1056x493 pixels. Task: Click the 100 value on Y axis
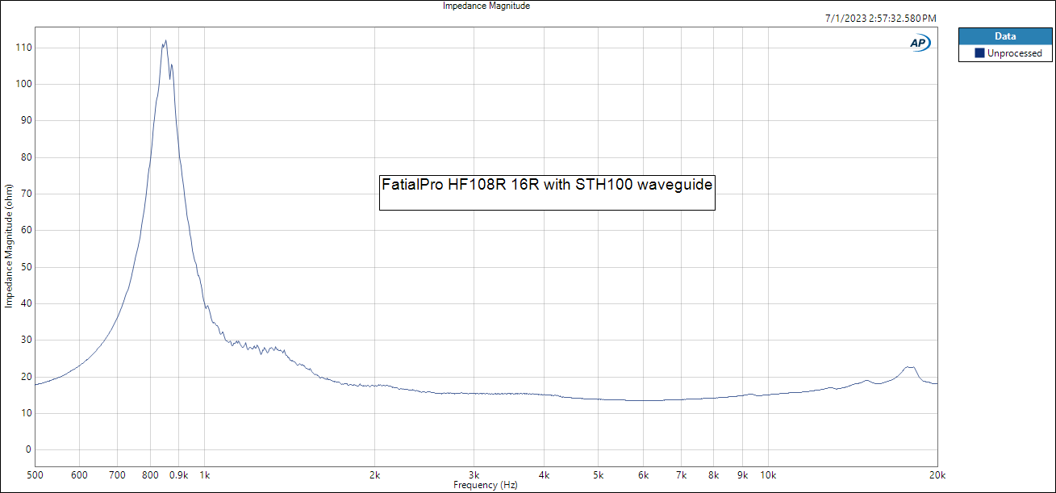23,84
